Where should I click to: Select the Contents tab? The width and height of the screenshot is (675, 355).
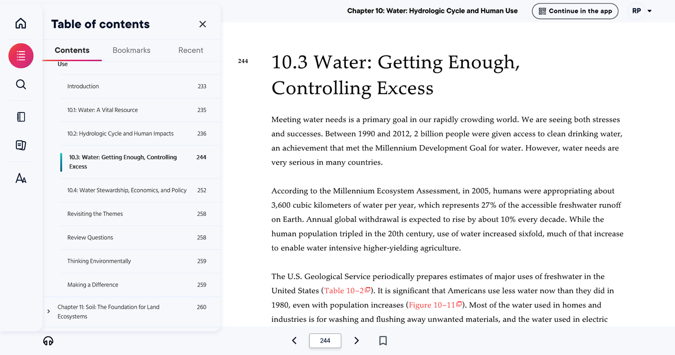click(x=72, y=50)
